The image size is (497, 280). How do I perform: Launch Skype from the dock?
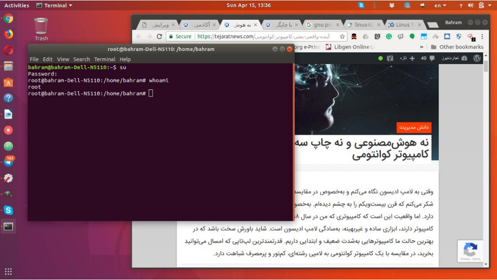coord(8,210)
